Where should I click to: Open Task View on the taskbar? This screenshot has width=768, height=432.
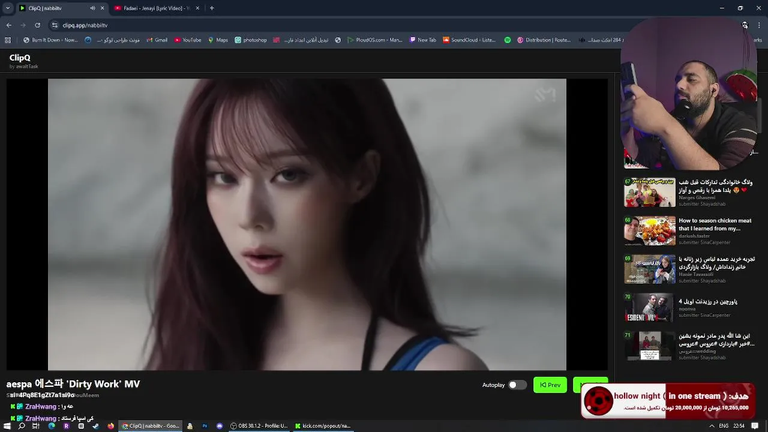point(36,426)
